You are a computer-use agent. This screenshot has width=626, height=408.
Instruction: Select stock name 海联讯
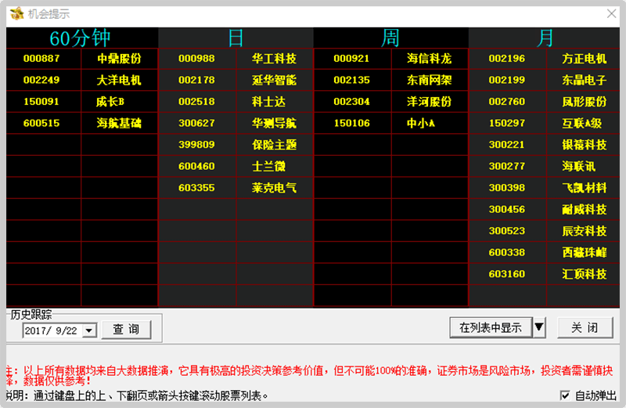[579, 167]
